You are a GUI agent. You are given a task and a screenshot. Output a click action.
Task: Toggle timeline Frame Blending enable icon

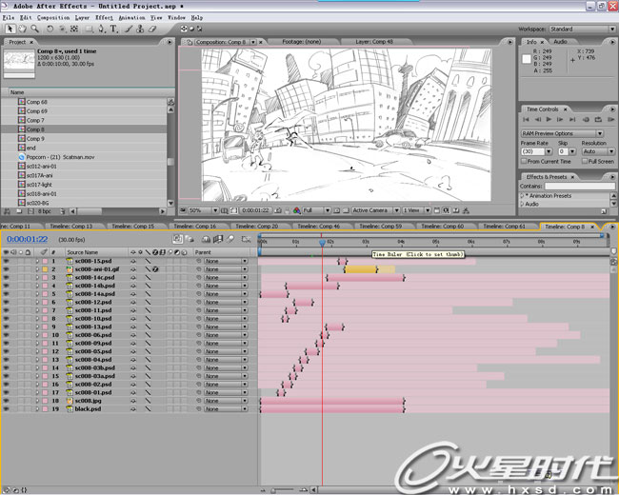point(218,239)
